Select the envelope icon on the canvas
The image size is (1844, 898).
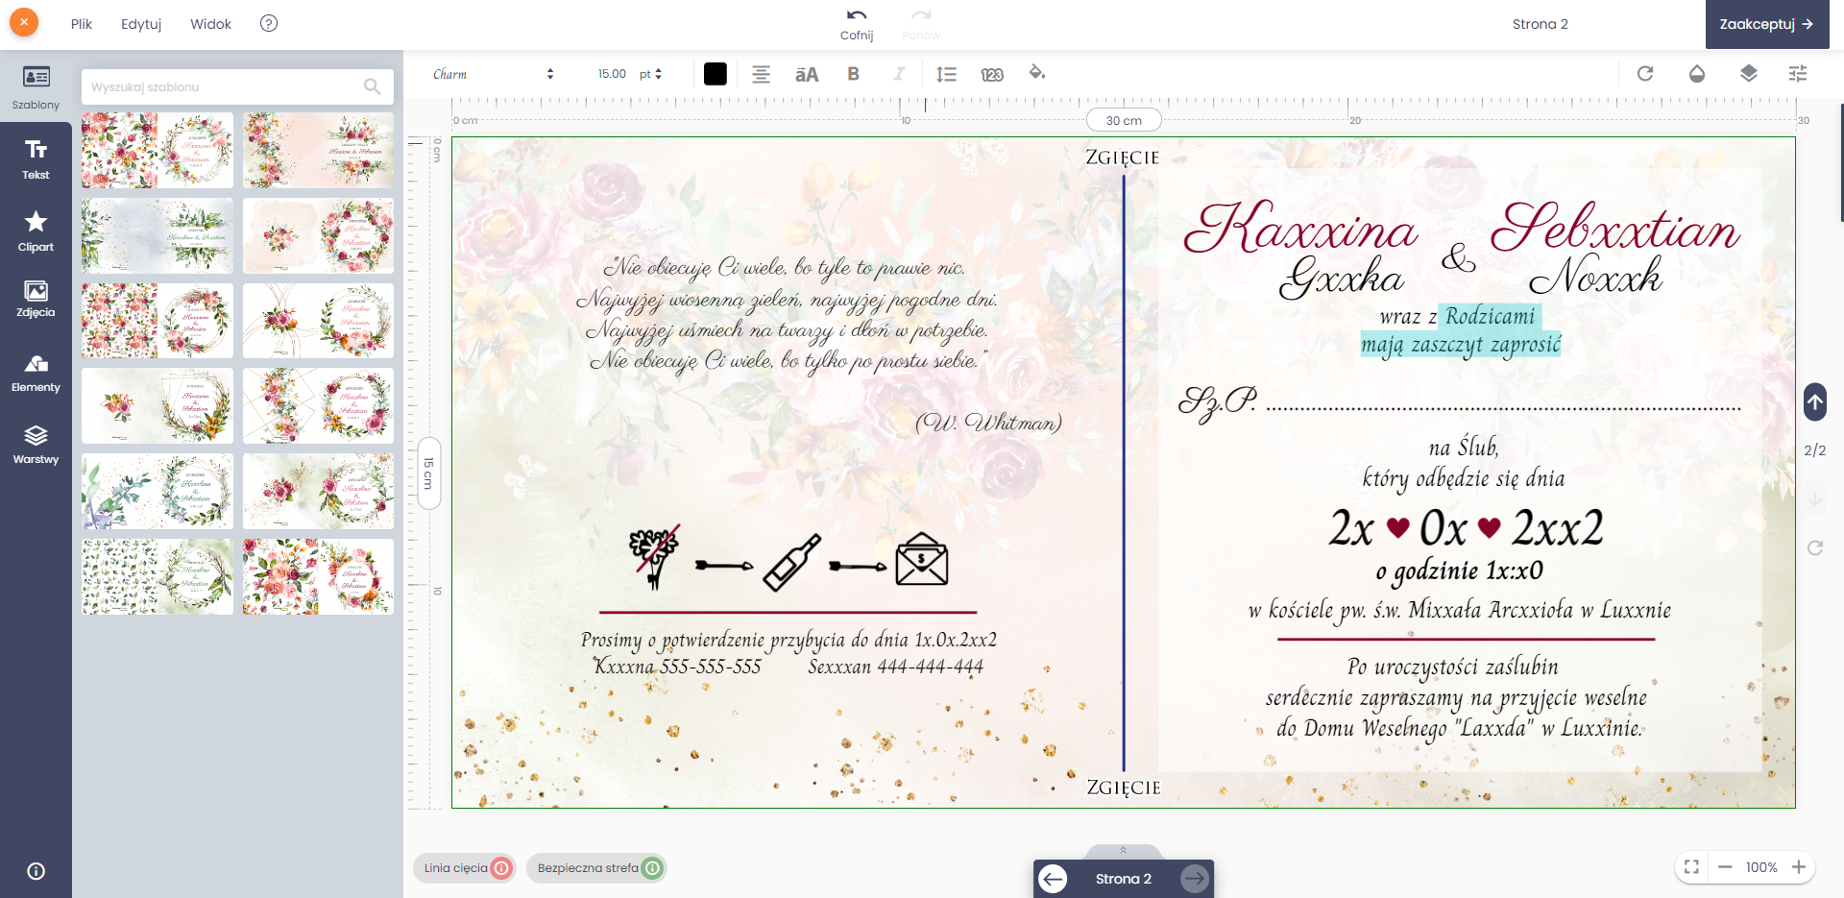(922, 560)
